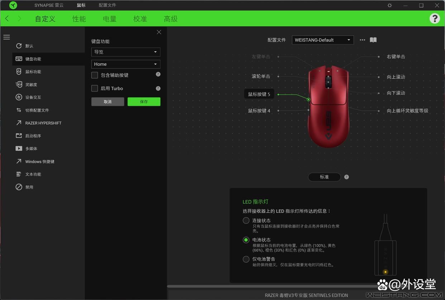The width and height of the screenshot is (445, 300).
Task: Save the keyboard function with 保存
Action: (144, 102)
